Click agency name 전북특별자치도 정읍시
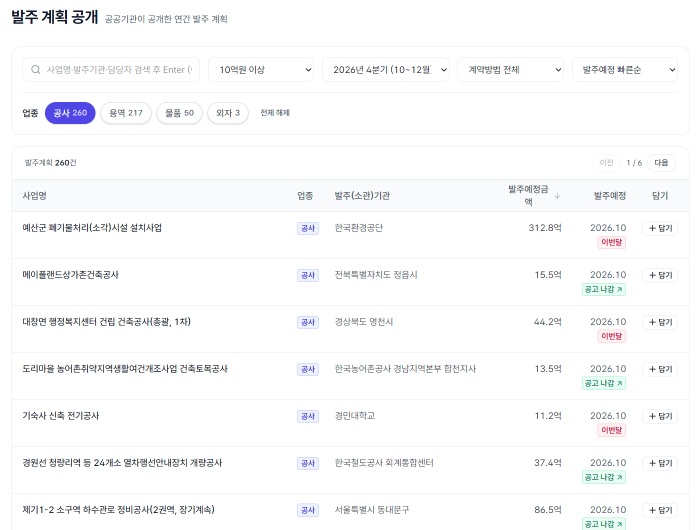 tap(376, 275)
